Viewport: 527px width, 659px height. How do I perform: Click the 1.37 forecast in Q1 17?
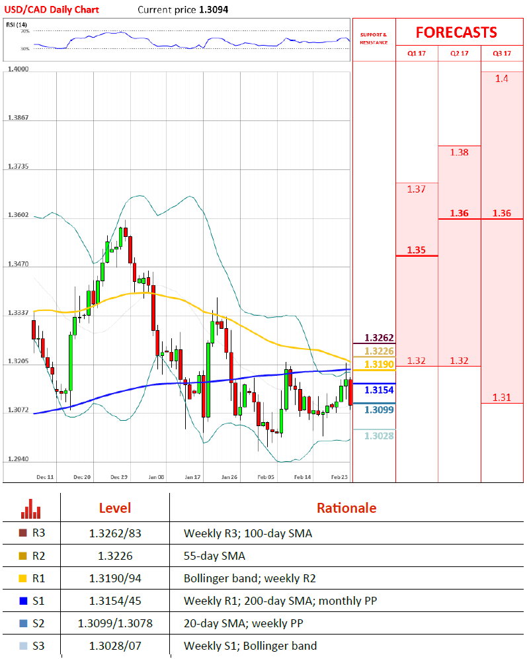pos(417,189)
